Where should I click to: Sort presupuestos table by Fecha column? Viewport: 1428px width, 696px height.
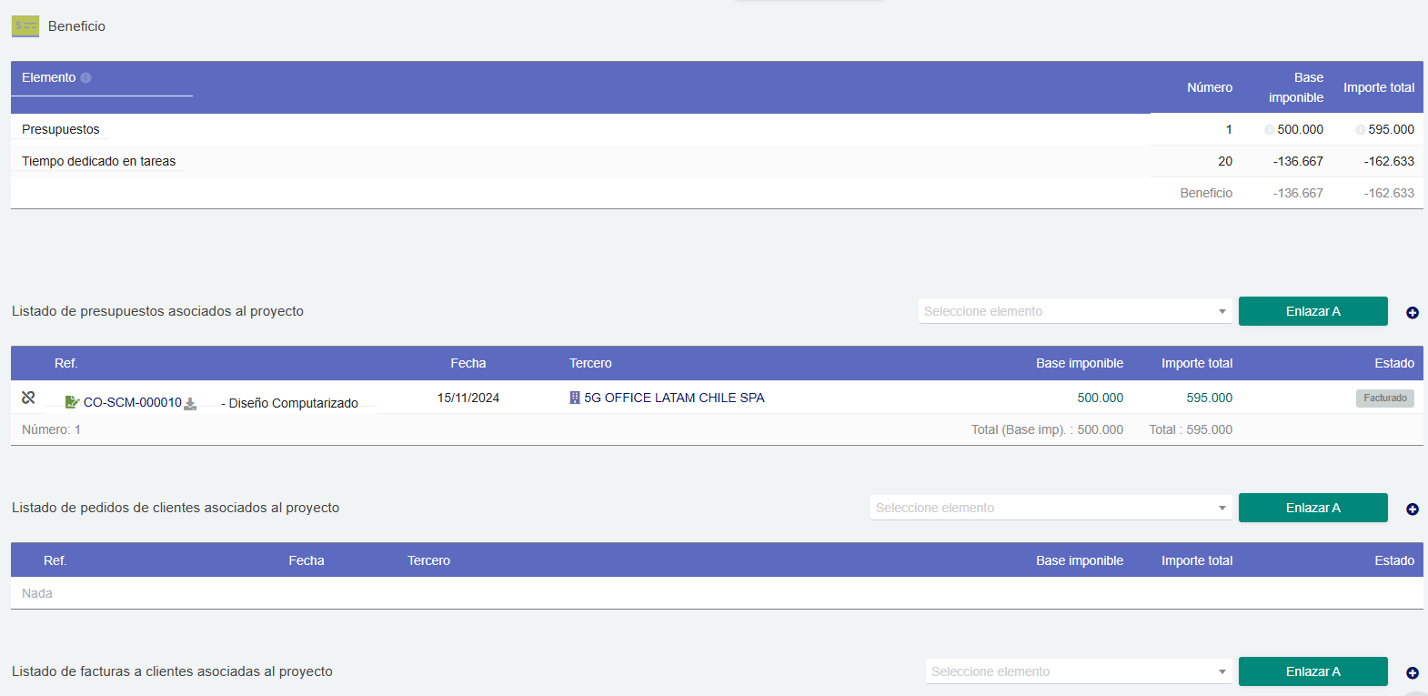468,363
